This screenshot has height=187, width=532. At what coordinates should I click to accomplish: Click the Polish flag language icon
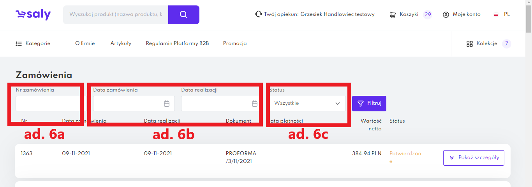click(x=496, y=15)
